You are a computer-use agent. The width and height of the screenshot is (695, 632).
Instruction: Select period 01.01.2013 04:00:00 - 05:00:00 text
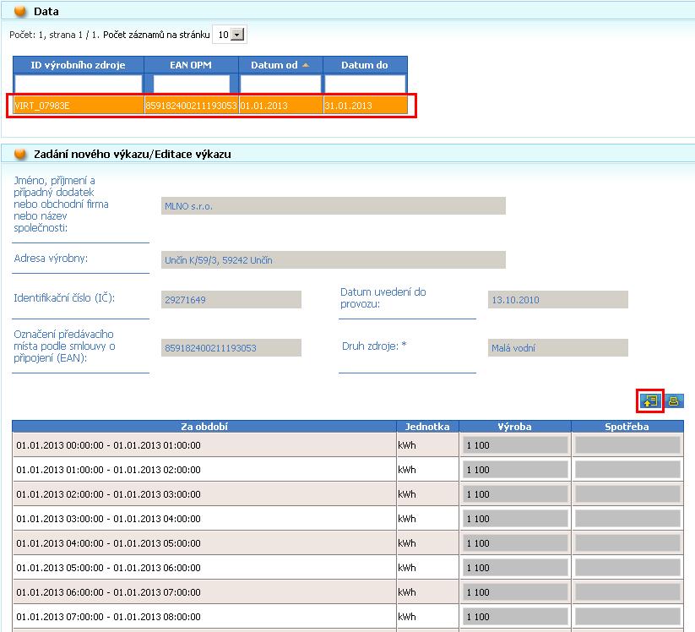pos(109,543)
